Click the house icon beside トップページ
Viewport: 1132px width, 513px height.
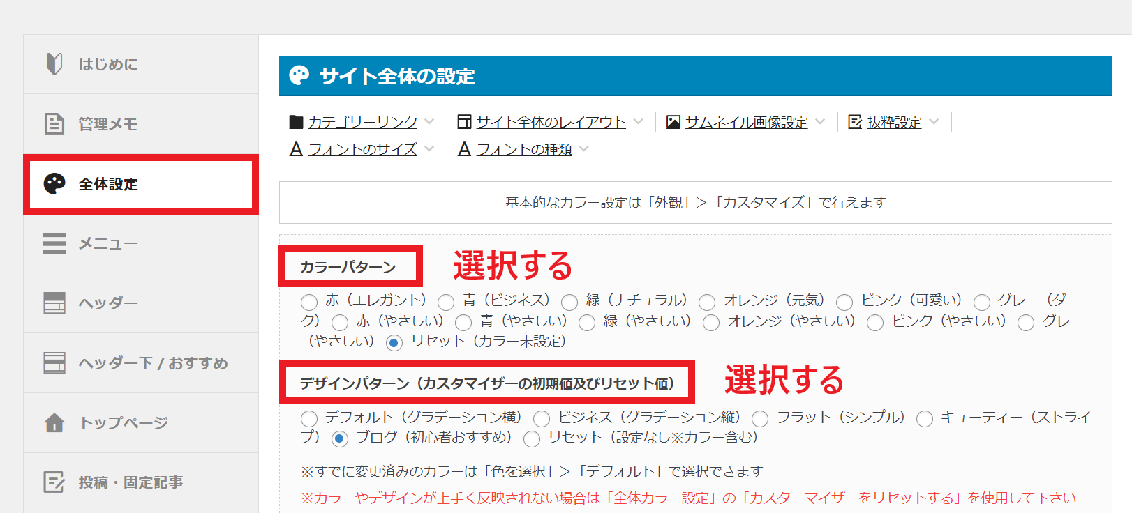pos(54,422)
